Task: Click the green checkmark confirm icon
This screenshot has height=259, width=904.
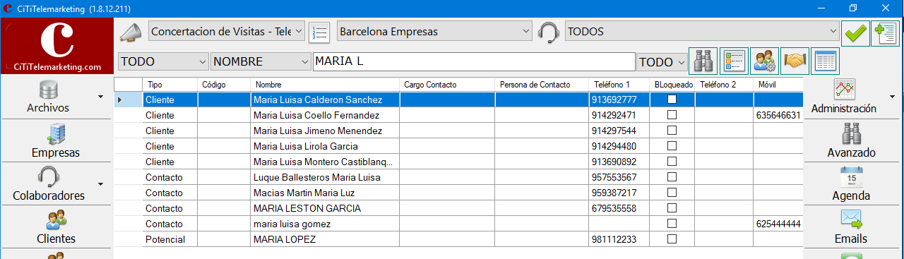Action: tap(855, 32)
